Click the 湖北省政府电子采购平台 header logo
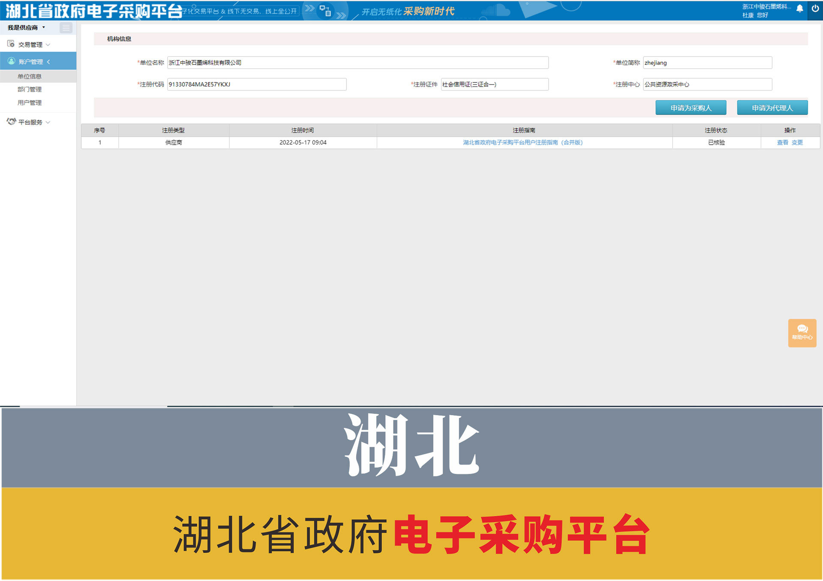Viewport: 823px width, 581px height. tap(93, 11)
